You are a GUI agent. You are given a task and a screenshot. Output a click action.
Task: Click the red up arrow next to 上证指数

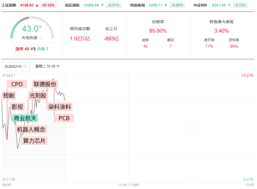[37, 5]
